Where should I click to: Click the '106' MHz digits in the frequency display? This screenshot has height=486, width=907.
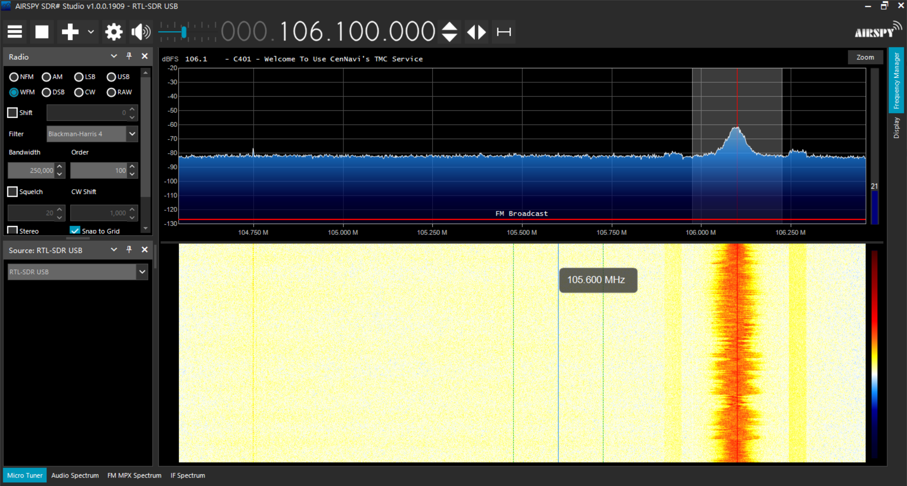pyautogui.click(x=302, y=32)
